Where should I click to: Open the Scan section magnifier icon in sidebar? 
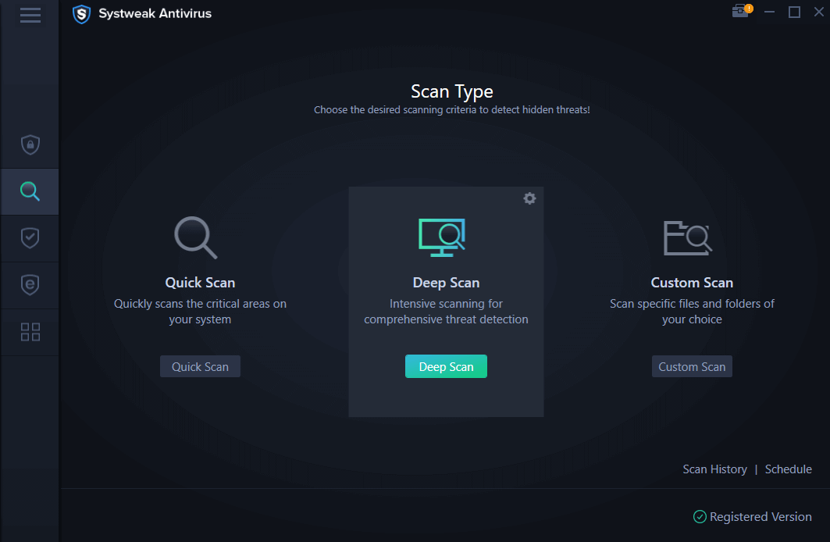(x=30, y=191)
